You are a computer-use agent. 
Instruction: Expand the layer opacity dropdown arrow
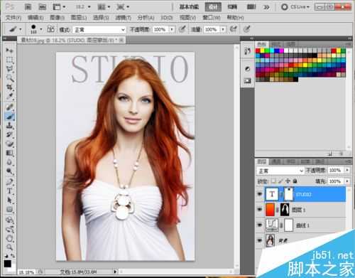(347, 171)
